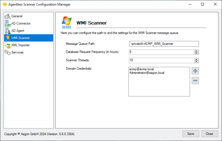The width and height of the screenshot is (222, 141).
Task: Close the configuration manager via Close button
Action: coord(209,134)
